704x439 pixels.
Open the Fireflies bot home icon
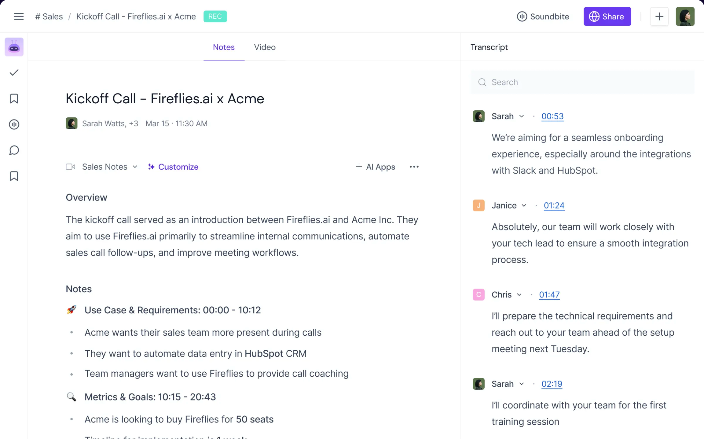click(x=14, y=47)
